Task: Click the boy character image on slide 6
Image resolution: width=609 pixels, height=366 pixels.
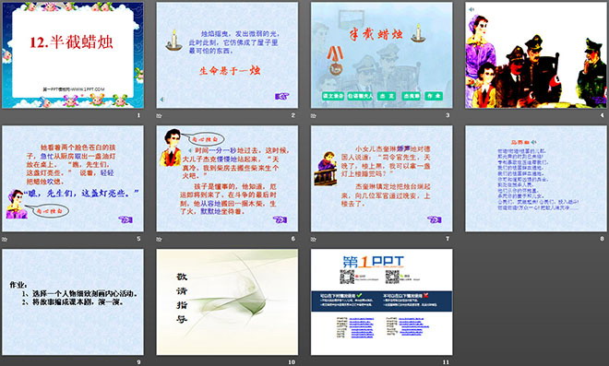Action: point(171,148)
